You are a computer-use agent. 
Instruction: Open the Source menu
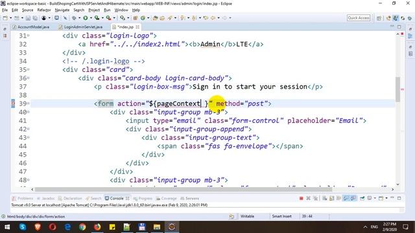(x=27, y=10)
